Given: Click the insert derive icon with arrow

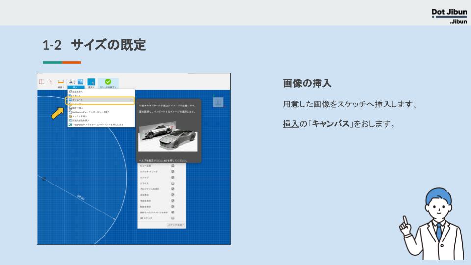Looking at the screenshot, I should 72,82.
